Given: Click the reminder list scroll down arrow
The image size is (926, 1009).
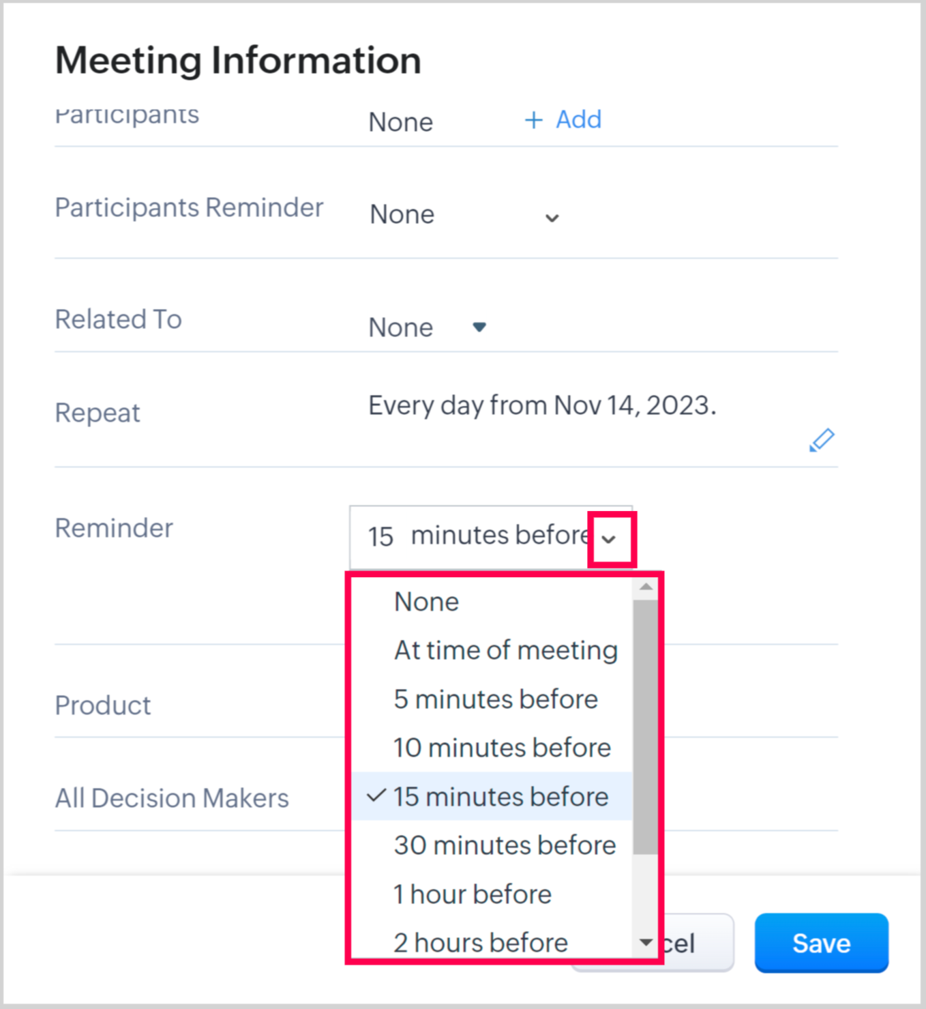Looking at the screenshot, I should [646, 943].
